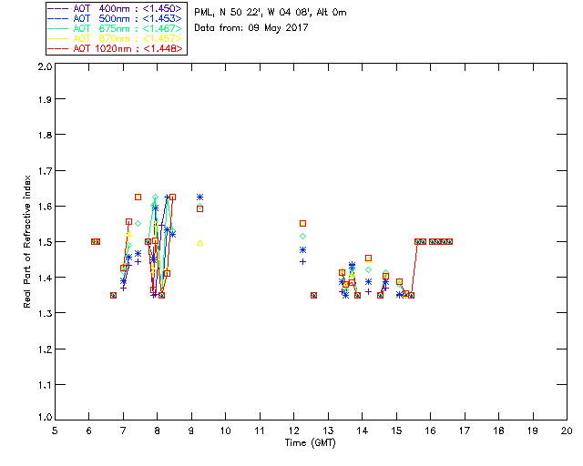Image resolution: width=583 pixels, height=466 pixels.
Task: Click the 20 x-axis tick label
Action: [567, 431]
